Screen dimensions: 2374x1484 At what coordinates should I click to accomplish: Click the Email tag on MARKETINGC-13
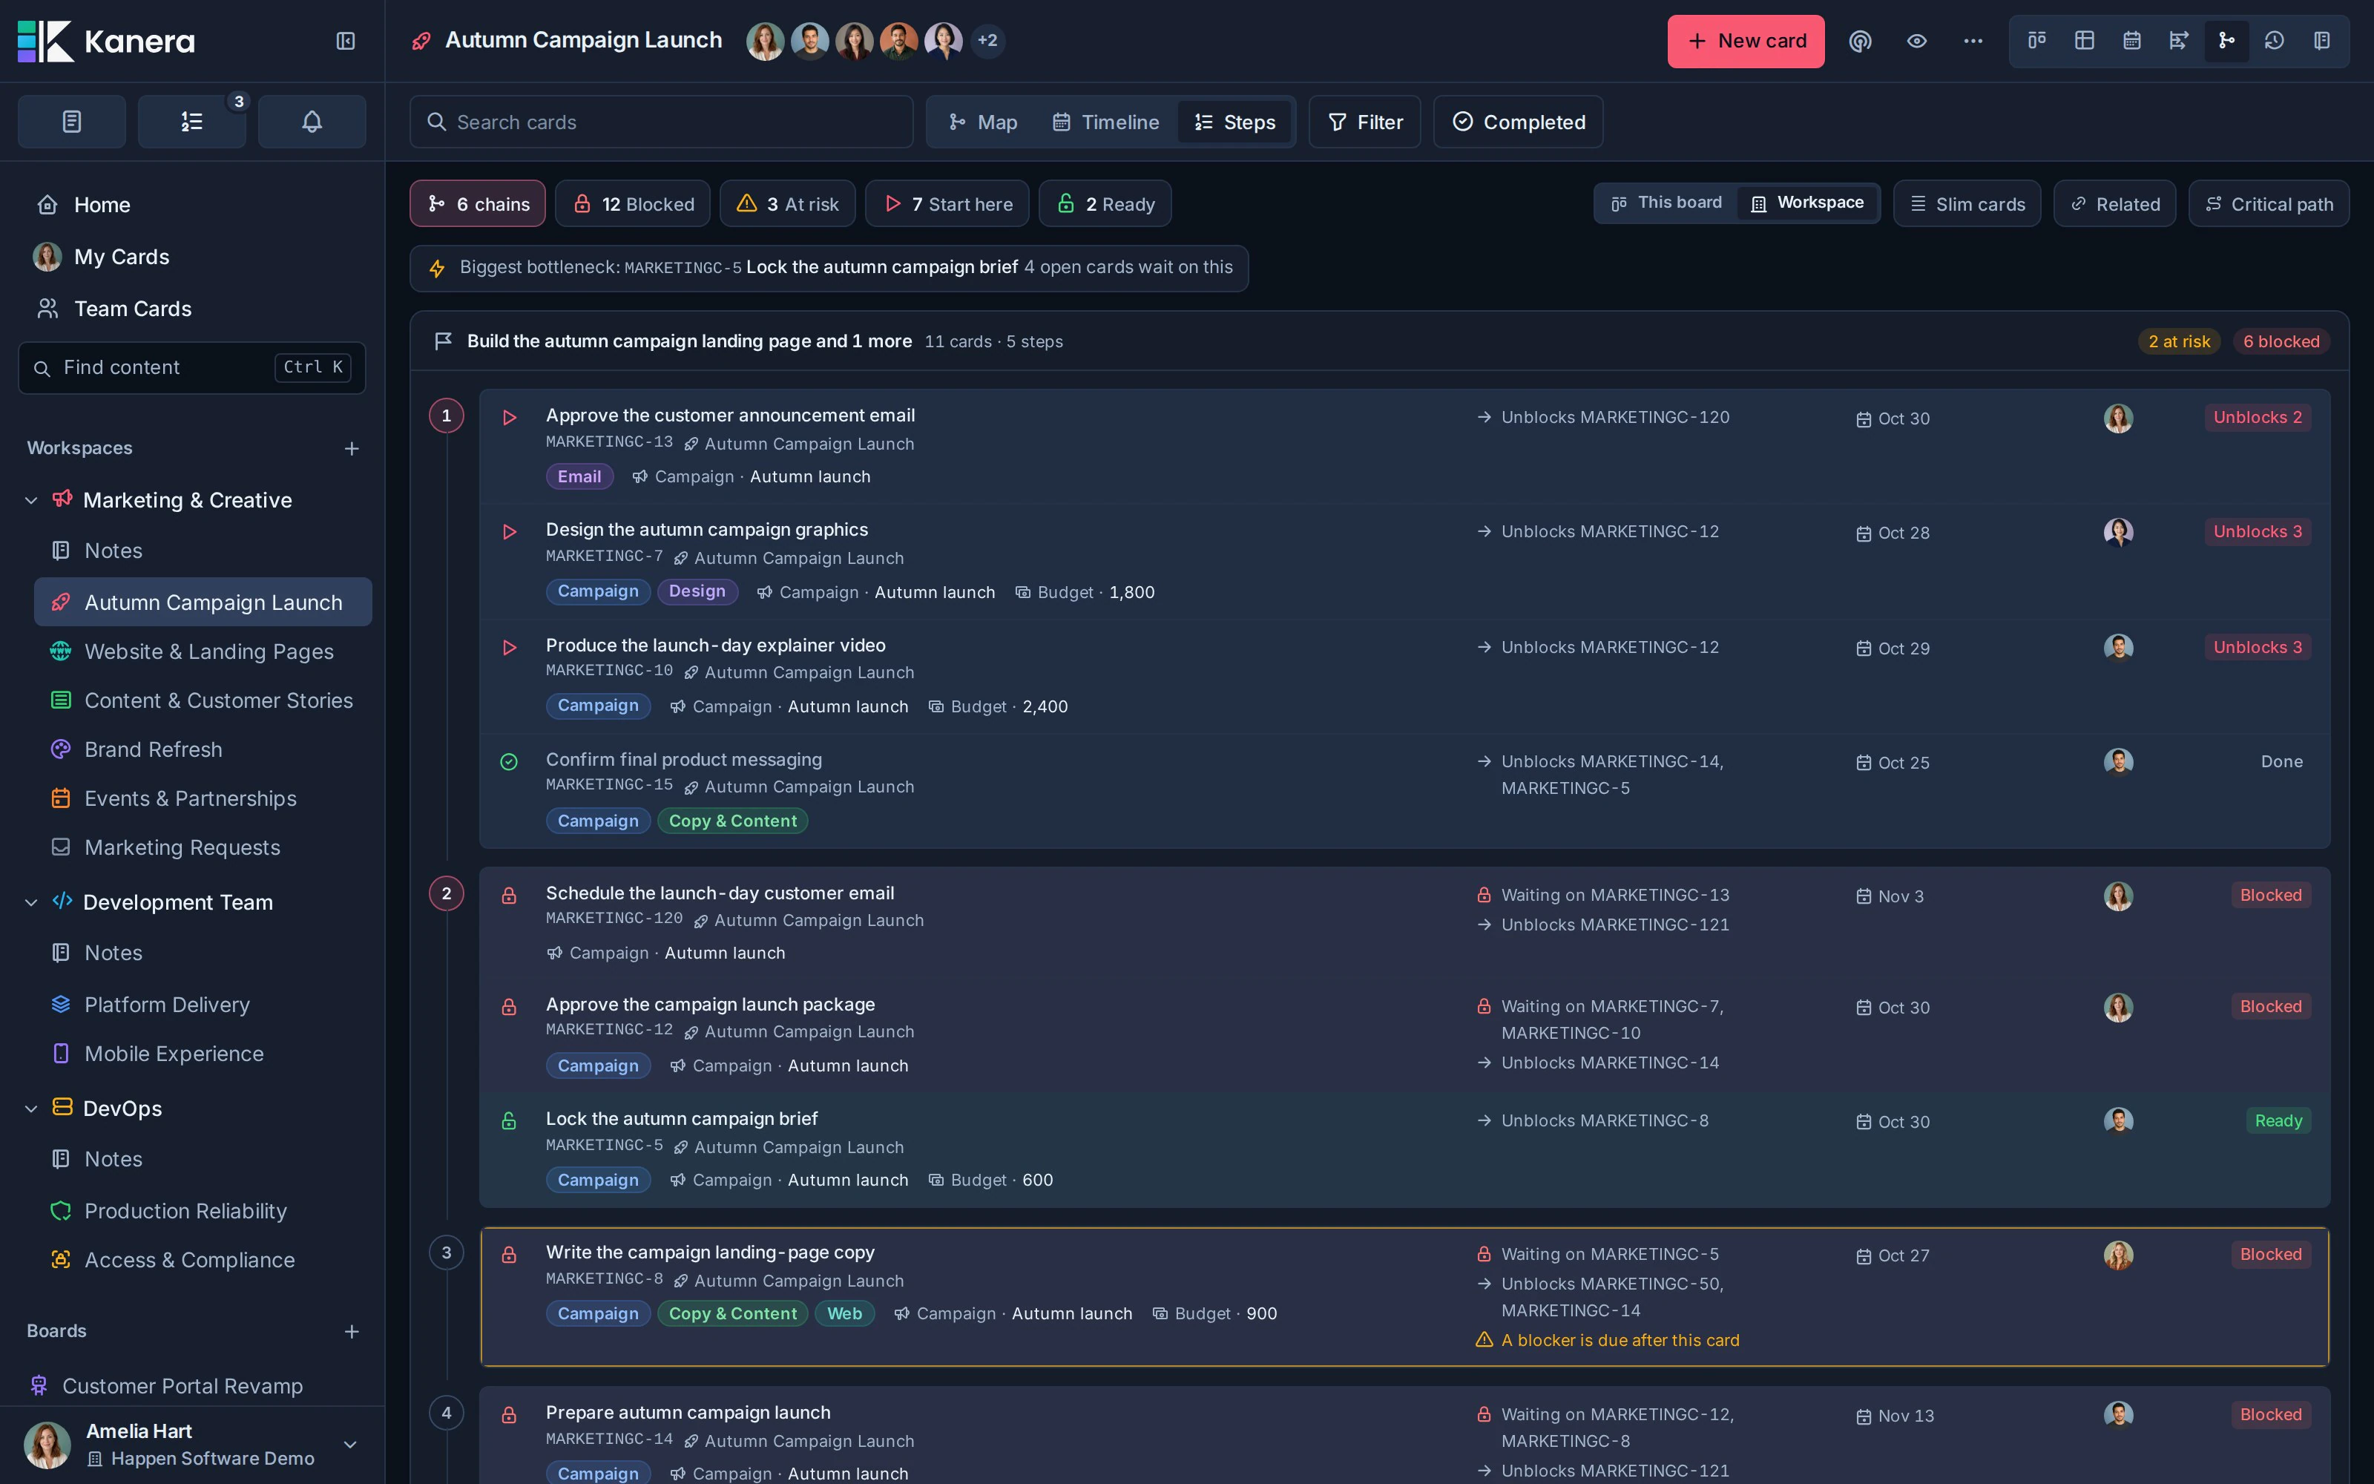point(579,477)
